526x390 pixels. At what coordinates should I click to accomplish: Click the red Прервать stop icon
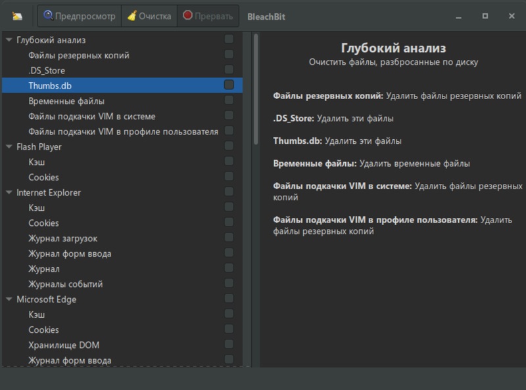[x=188, y=15]
